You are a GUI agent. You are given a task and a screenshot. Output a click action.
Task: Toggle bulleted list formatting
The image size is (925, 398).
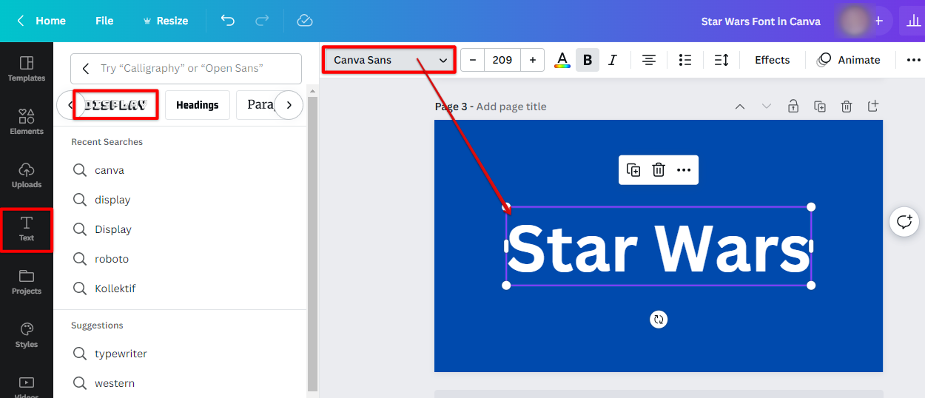685,60
